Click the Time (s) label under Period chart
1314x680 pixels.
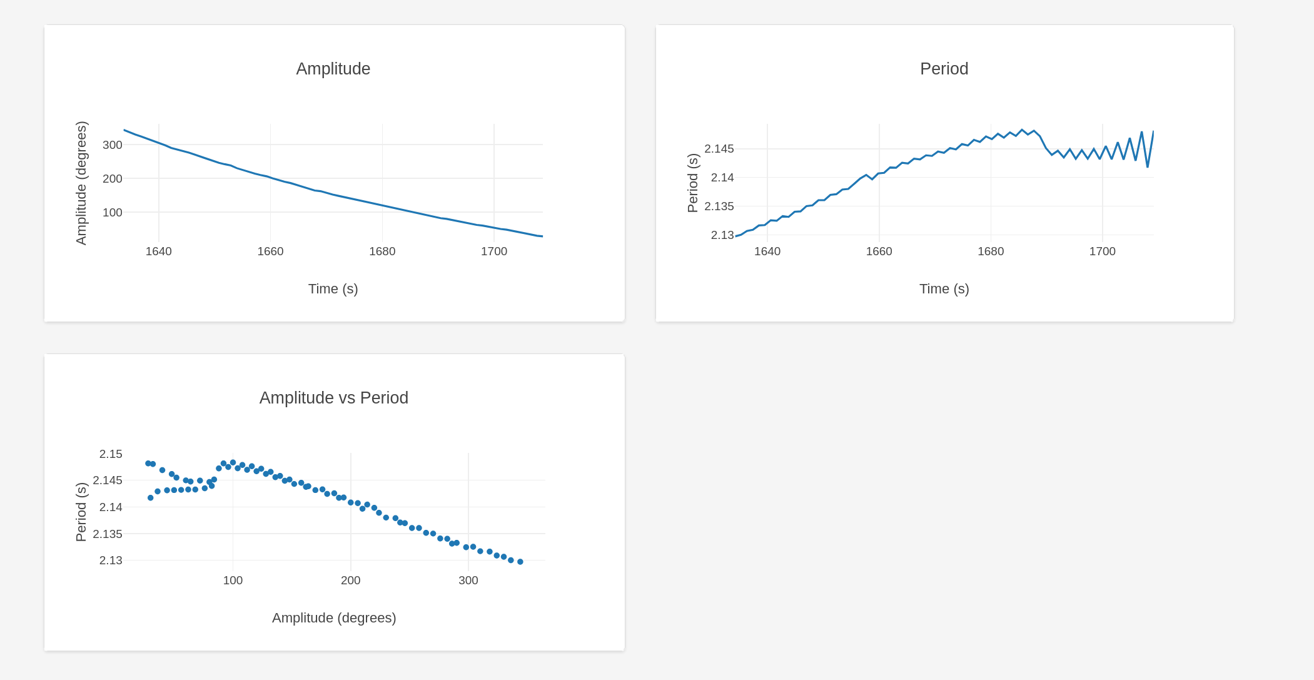coord(944,289)
